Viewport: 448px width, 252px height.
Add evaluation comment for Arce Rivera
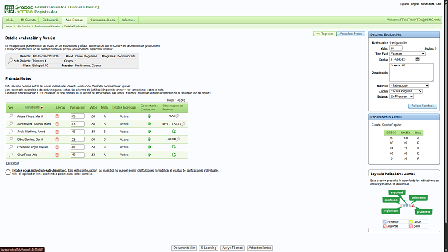[149, 124]
